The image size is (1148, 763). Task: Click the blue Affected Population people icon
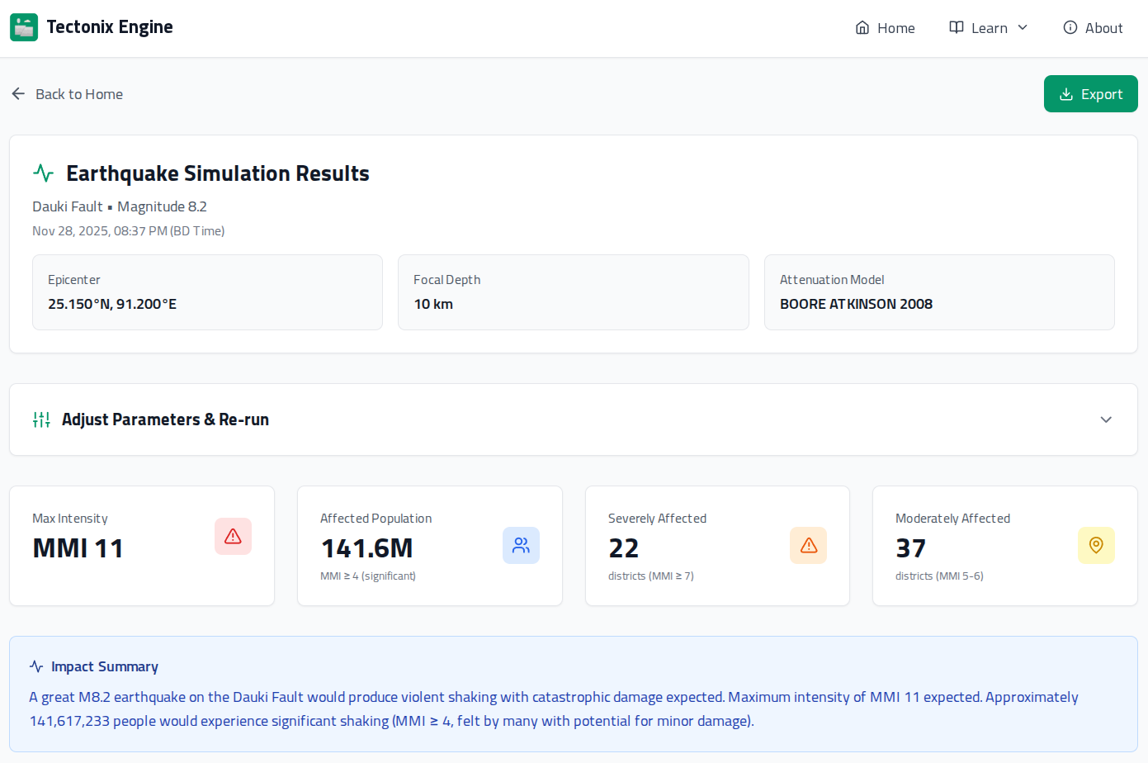point(521,545)
